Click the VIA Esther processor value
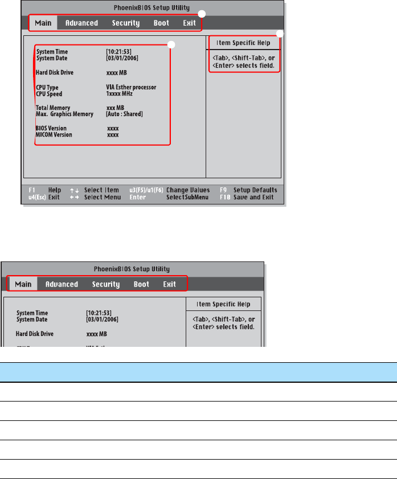This screenshot has width=397, height=479. 131,87
